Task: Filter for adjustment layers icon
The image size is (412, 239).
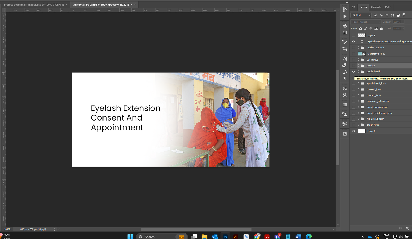Action: 381,15
